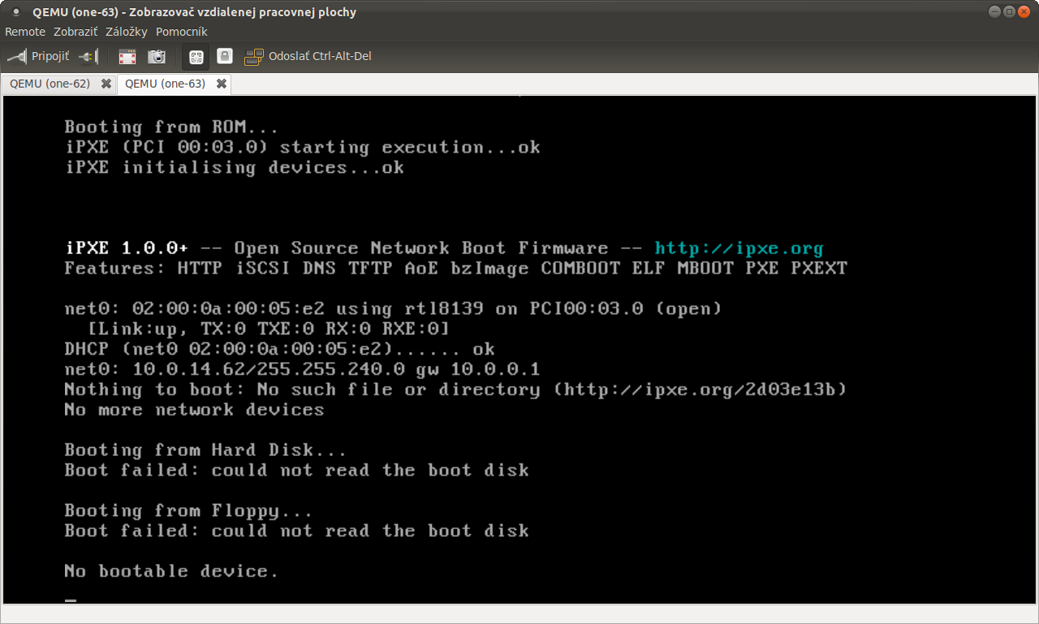Send Ctrl-Alt-Del to the remote machine
1039x624 pixels.
click(x=308, y=57)
